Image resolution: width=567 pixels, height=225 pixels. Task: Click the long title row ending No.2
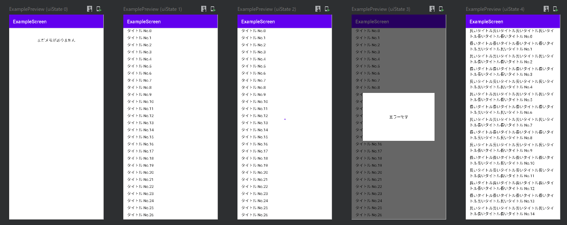[513, 59]
